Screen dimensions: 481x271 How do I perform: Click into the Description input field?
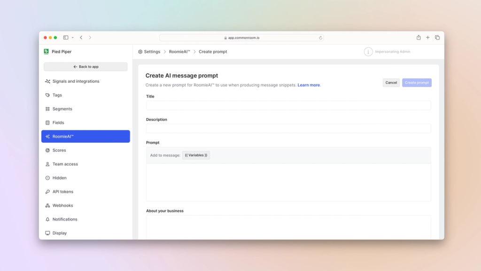[x=288, y=128]
